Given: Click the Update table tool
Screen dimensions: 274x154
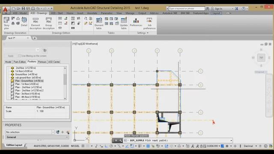Looking at the screenshot, I should click(x=124, y=23).
